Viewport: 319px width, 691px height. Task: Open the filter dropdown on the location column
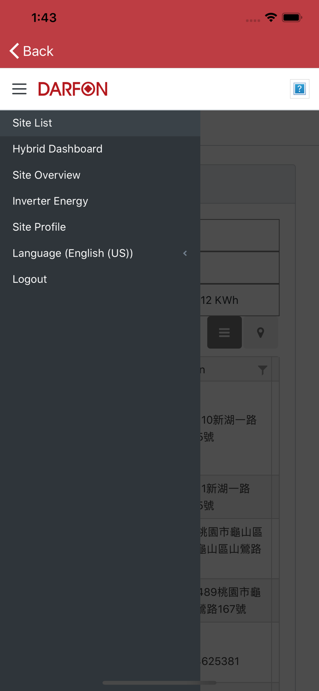[262, 369]
